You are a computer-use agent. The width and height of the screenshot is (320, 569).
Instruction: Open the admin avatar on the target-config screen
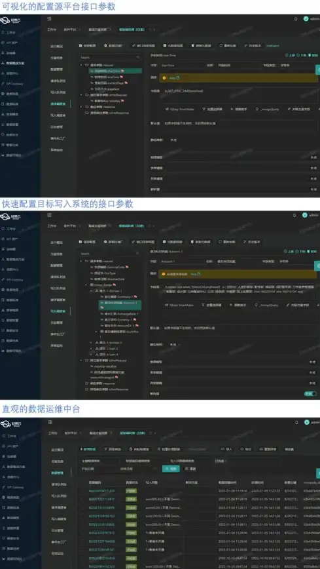[305, 215]
